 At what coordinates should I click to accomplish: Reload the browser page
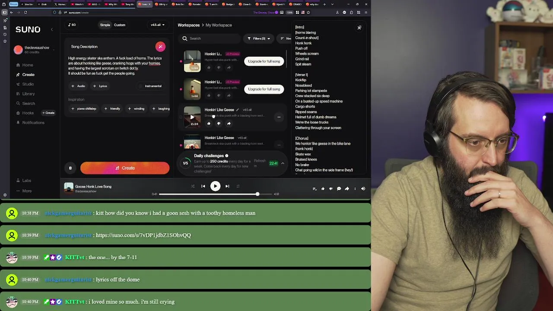(25, 13)
